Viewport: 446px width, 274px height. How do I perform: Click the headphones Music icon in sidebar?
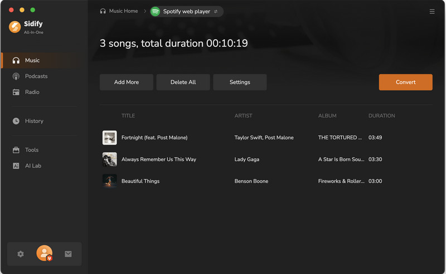[16, 60]
